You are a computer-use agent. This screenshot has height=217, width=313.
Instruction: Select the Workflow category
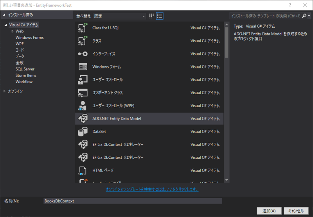[24, 82]
